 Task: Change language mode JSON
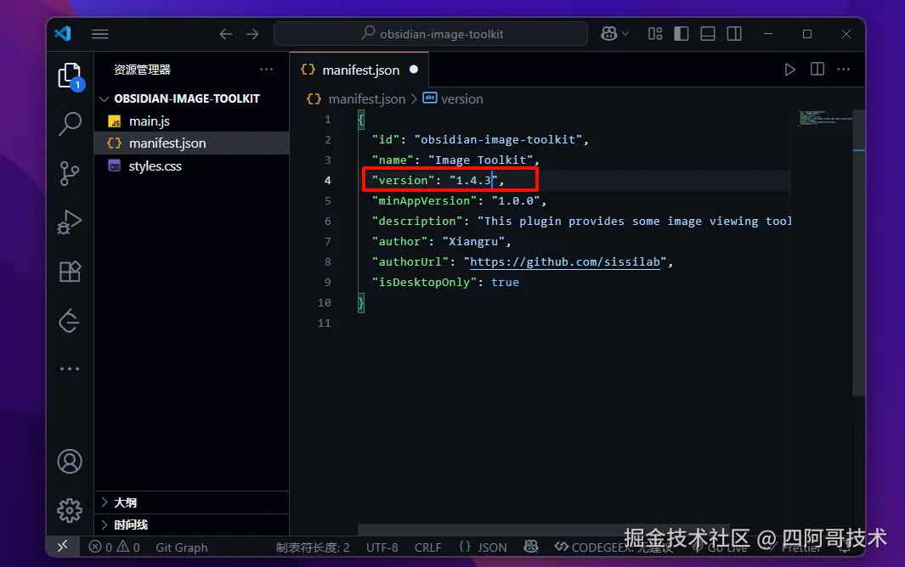coord(483,547)
